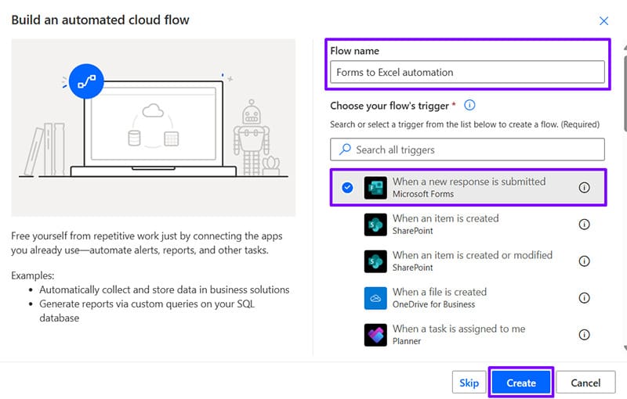Click the SharePoint icon for item created

(376, 225)
